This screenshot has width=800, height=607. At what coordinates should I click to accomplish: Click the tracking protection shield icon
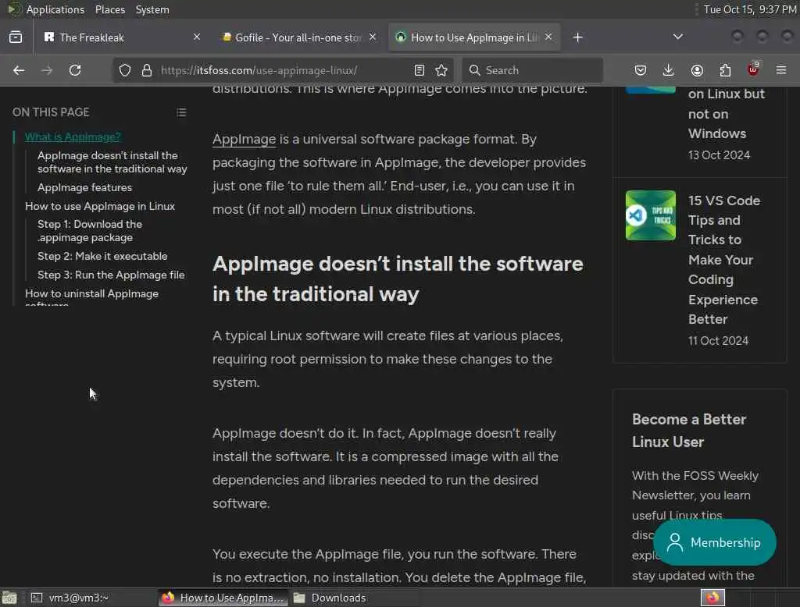click(125, 70)
